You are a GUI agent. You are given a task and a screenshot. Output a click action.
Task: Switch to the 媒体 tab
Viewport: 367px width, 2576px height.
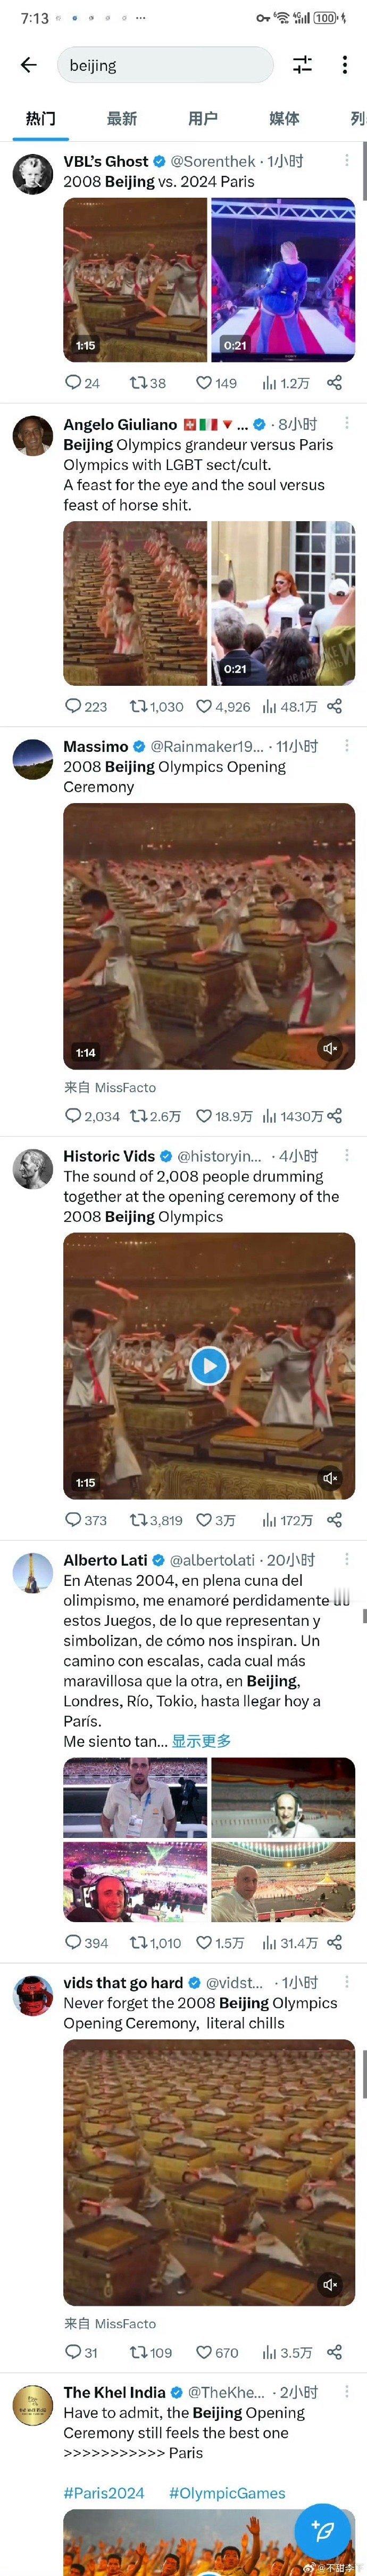coord(284,118)
